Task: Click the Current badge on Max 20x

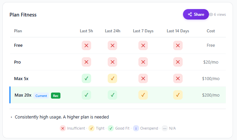Action: click(41, 96)
